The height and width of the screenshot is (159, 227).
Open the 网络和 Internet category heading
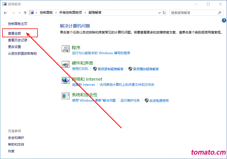tap(87, 79)
